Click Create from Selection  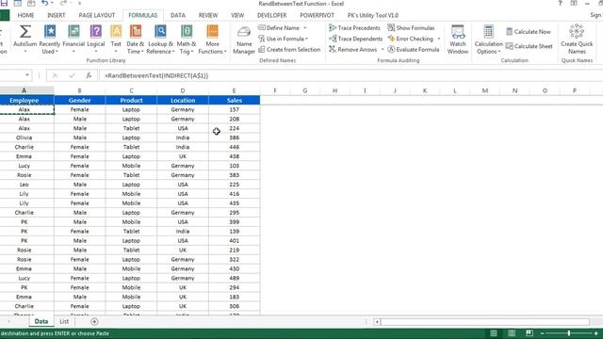point(289,50)
